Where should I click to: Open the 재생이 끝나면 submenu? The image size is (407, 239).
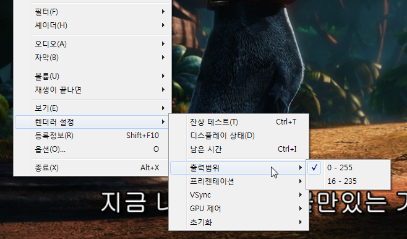[x=92, y=90]
